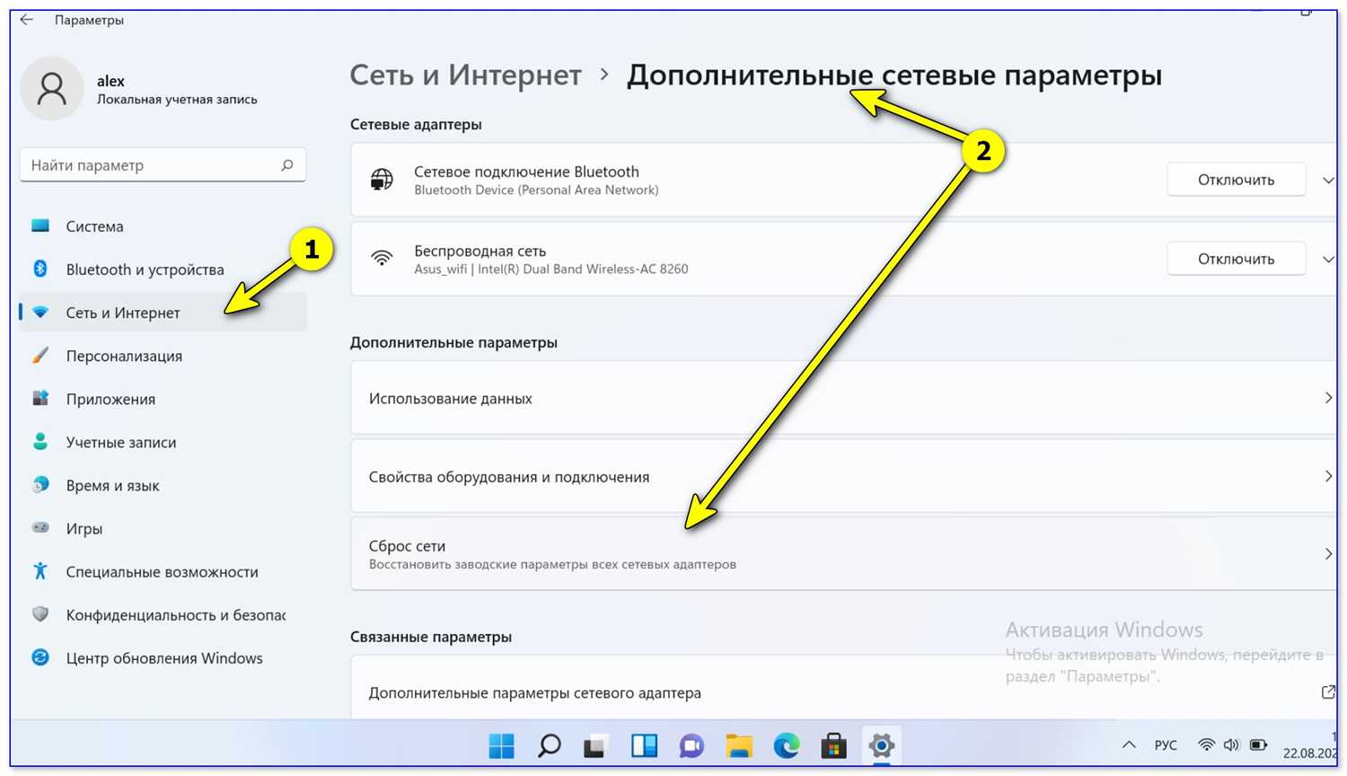Expand Беспроводная сеть adapter details
Viewport: 1347px width, 776px height.
pos(1328,260)
